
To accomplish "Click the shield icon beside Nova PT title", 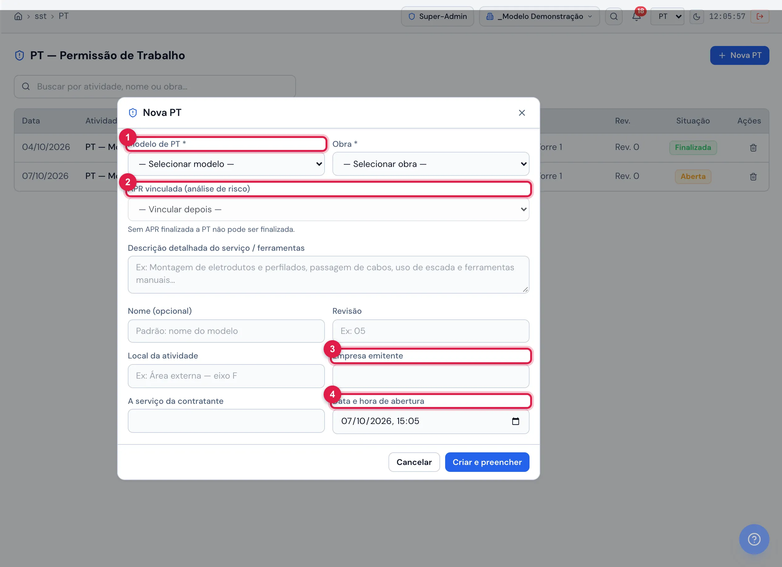I will coord(133,113).
